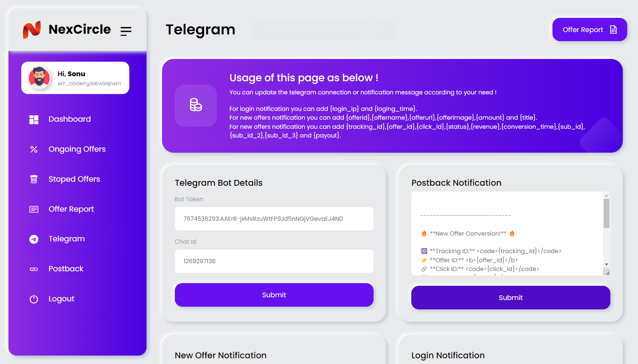
Task: Click the Postback textarea scrollbar down arrow
Action: [x=606, y=264]
